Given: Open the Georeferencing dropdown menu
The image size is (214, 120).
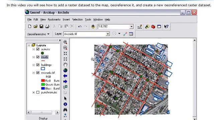Looking at the screenshot, I should (38, 34).
